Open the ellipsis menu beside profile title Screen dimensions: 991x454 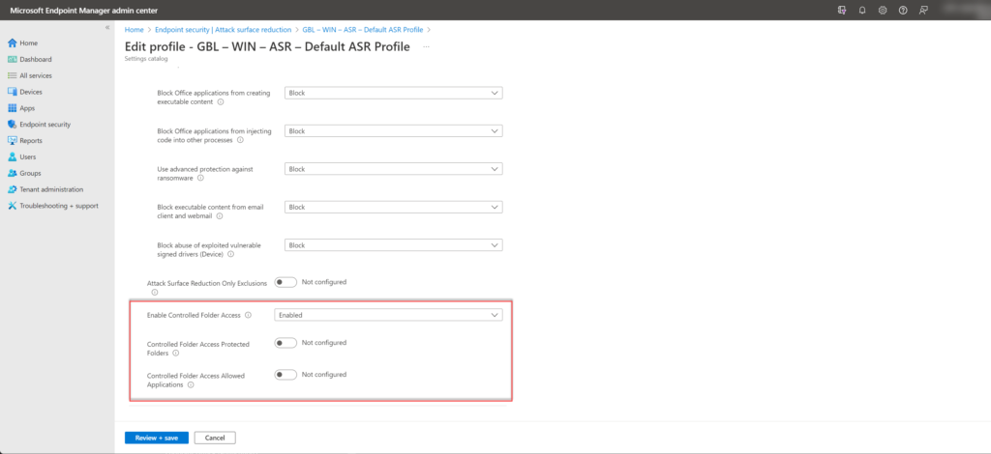(x=426, y=47)
